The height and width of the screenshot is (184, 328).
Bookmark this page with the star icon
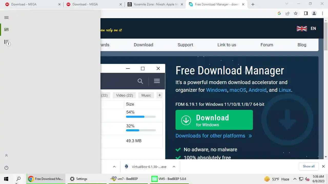click(296, 14)
